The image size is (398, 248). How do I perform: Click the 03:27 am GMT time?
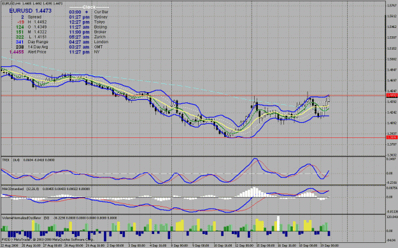(x=79, y=47)
